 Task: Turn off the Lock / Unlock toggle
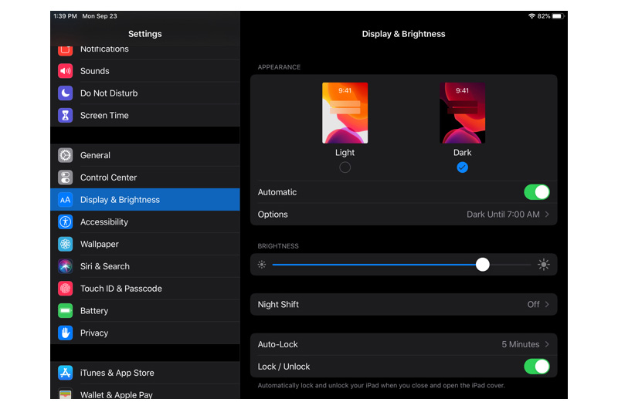tap(537, 367)
